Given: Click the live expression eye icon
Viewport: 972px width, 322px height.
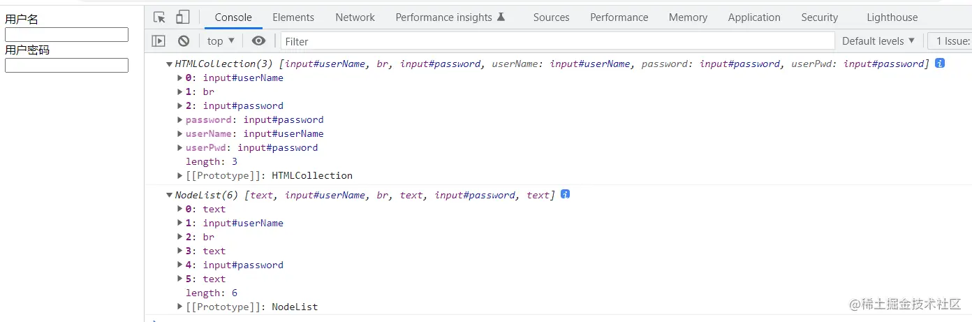Looking at the screenshot, I should click(x=258, y=41).
